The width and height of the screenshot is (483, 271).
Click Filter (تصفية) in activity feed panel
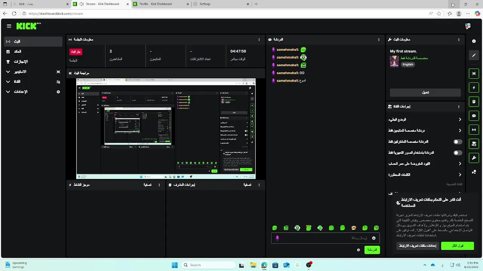coord(148,185)
